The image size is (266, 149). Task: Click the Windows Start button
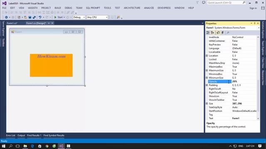point(3,146)
